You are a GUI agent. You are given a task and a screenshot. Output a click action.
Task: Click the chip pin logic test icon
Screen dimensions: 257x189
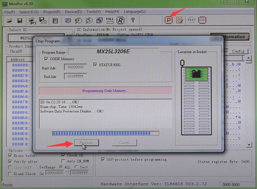tap(202, 20)
